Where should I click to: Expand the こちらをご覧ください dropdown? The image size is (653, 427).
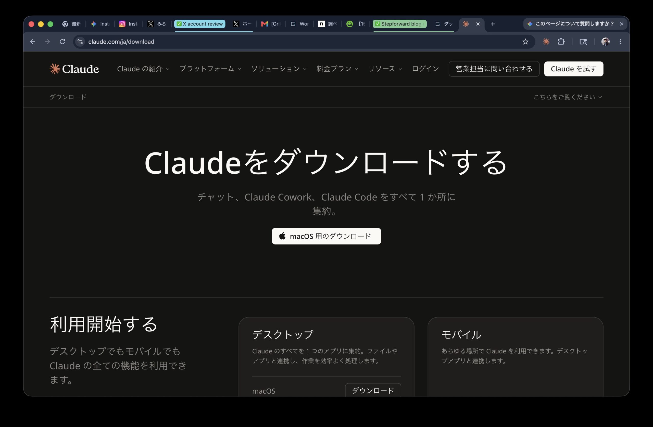tap(568, 97)
